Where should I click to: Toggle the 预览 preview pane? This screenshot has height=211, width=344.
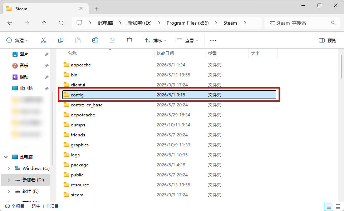pyautogui.click(x=327, y=40)
